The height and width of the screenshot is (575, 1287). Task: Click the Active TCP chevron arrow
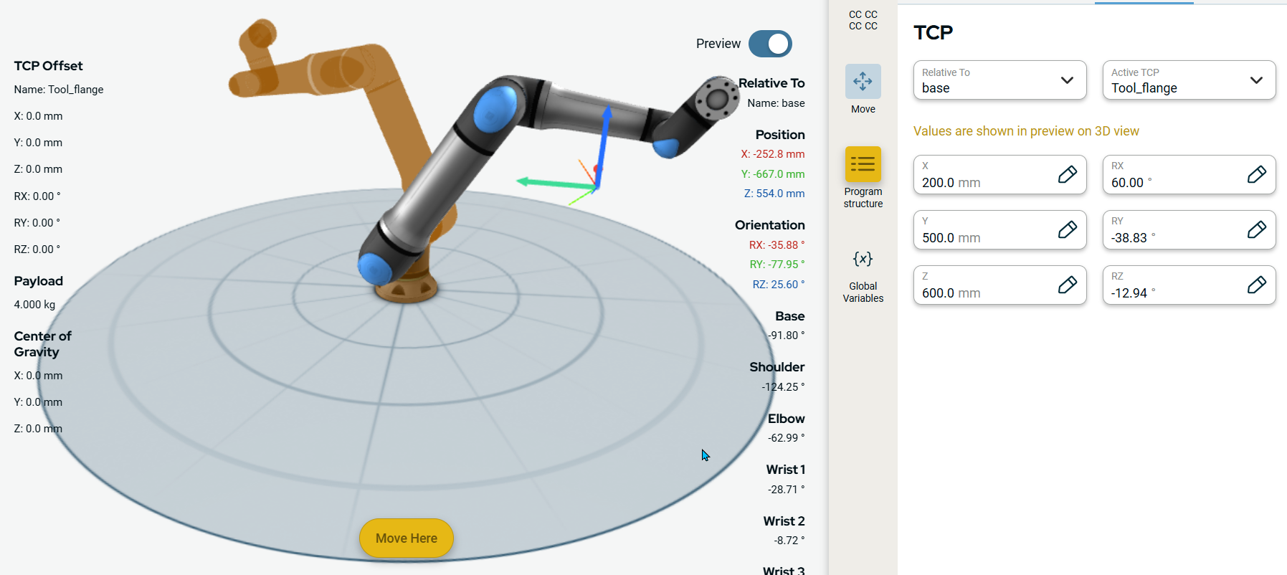coord(1256,80)
